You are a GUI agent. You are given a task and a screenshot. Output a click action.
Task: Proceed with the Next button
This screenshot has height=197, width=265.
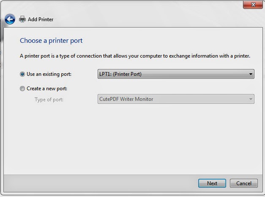[212, 183]
